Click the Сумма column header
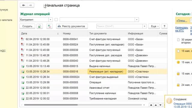192x108 pixels. 163,33
